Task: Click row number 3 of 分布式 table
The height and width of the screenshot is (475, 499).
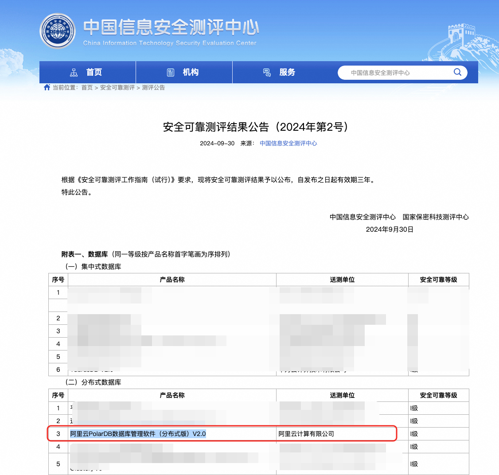Action: [58, 434]
